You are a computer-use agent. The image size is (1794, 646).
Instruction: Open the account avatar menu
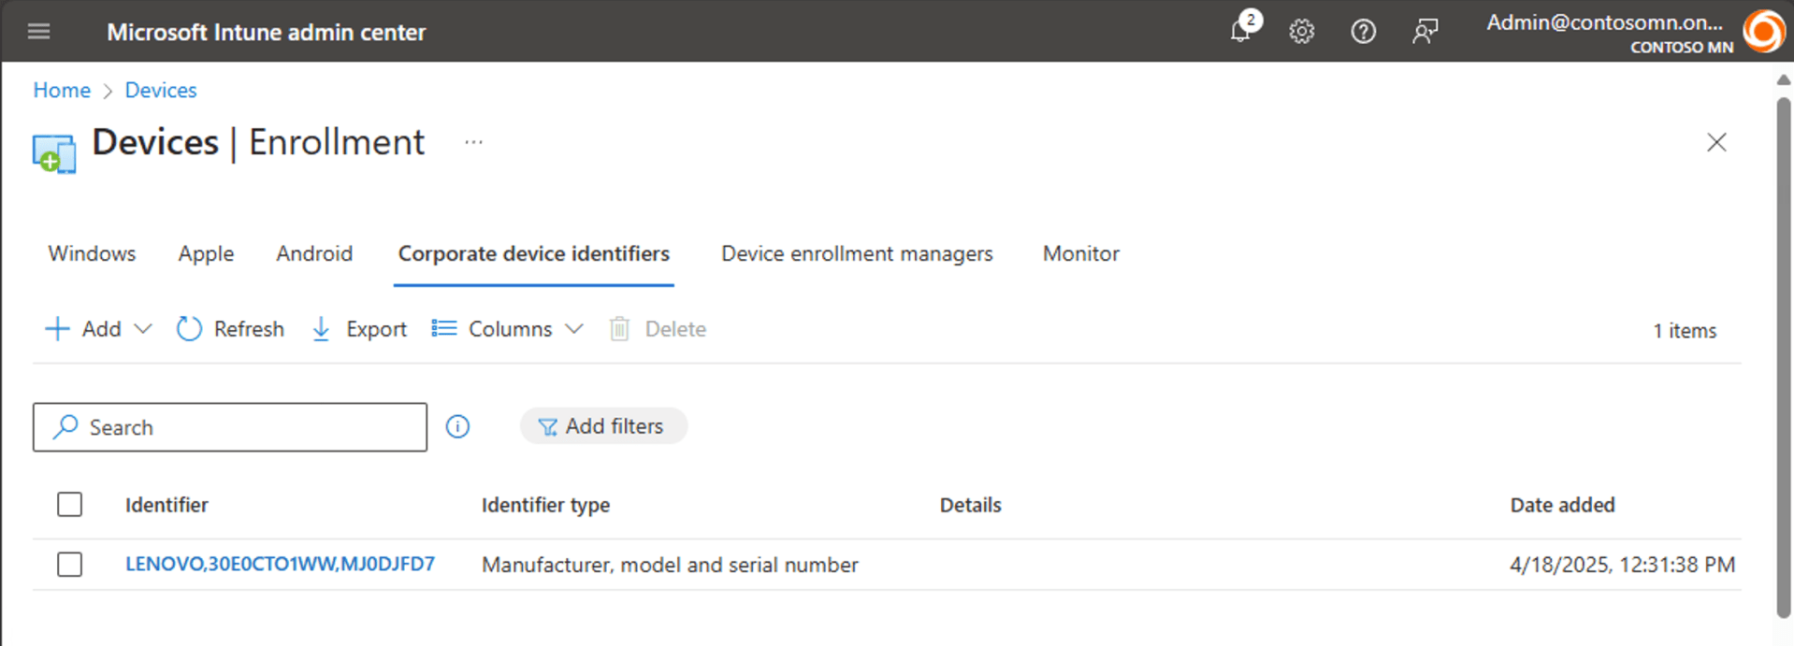pos(1763,32)
